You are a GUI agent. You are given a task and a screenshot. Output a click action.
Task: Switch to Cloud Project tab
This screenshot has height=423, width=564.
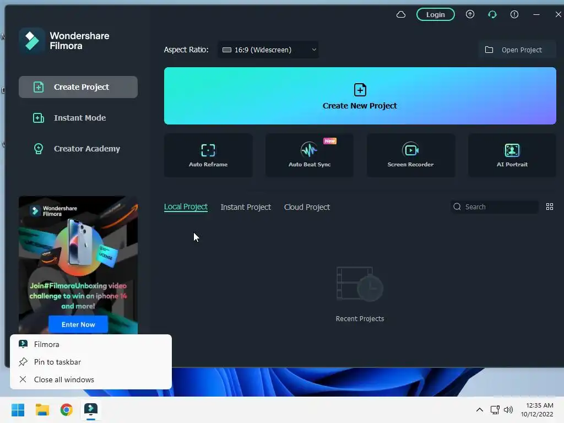(x=307, y=207)
